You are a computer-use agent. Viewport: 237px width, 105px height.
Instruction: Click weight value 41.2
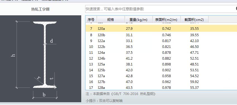point(129,58)
